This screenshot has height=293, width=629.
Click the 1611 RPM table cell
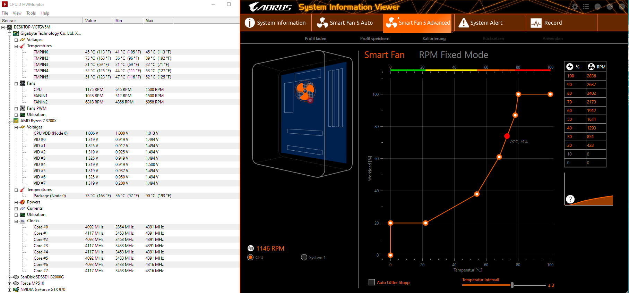[x=596, y=119]
